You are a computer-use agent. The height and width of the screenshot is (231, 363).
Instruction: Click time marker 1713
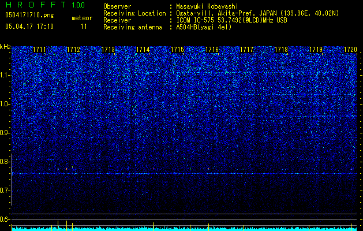coord(108,50)
